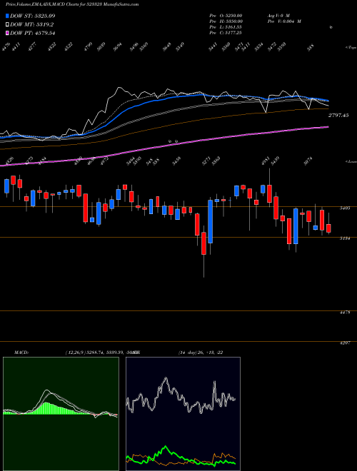
Task: Click the dark blue ADX indicator panel
Action: pyautogui.click(x=183, y=414)
